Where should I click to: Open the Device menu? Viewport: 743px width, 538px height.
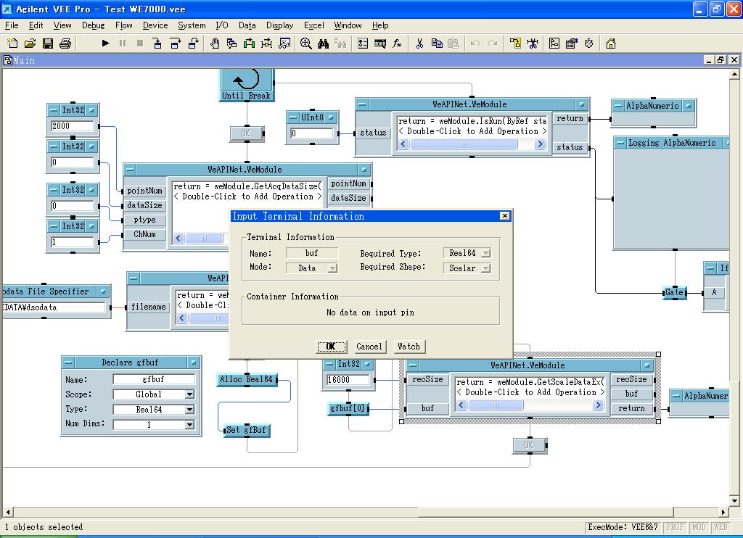click(155, 25)
